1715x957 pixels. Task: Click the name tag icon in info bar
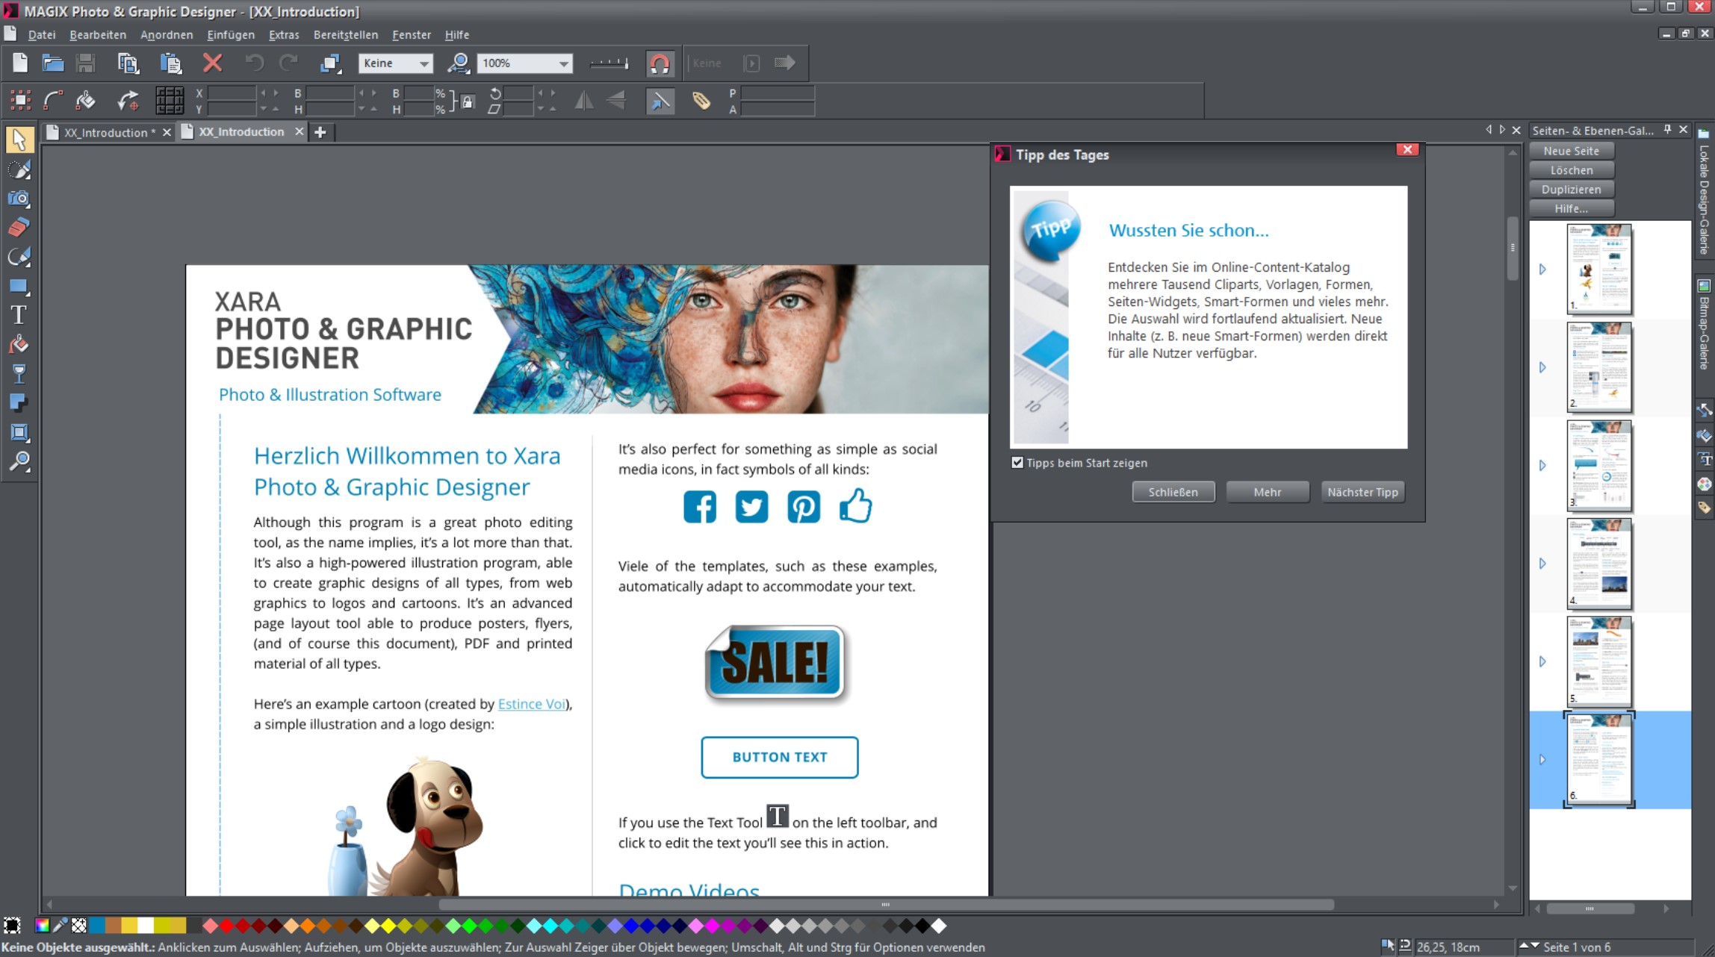pyautogui.click(x=701, y=100)
